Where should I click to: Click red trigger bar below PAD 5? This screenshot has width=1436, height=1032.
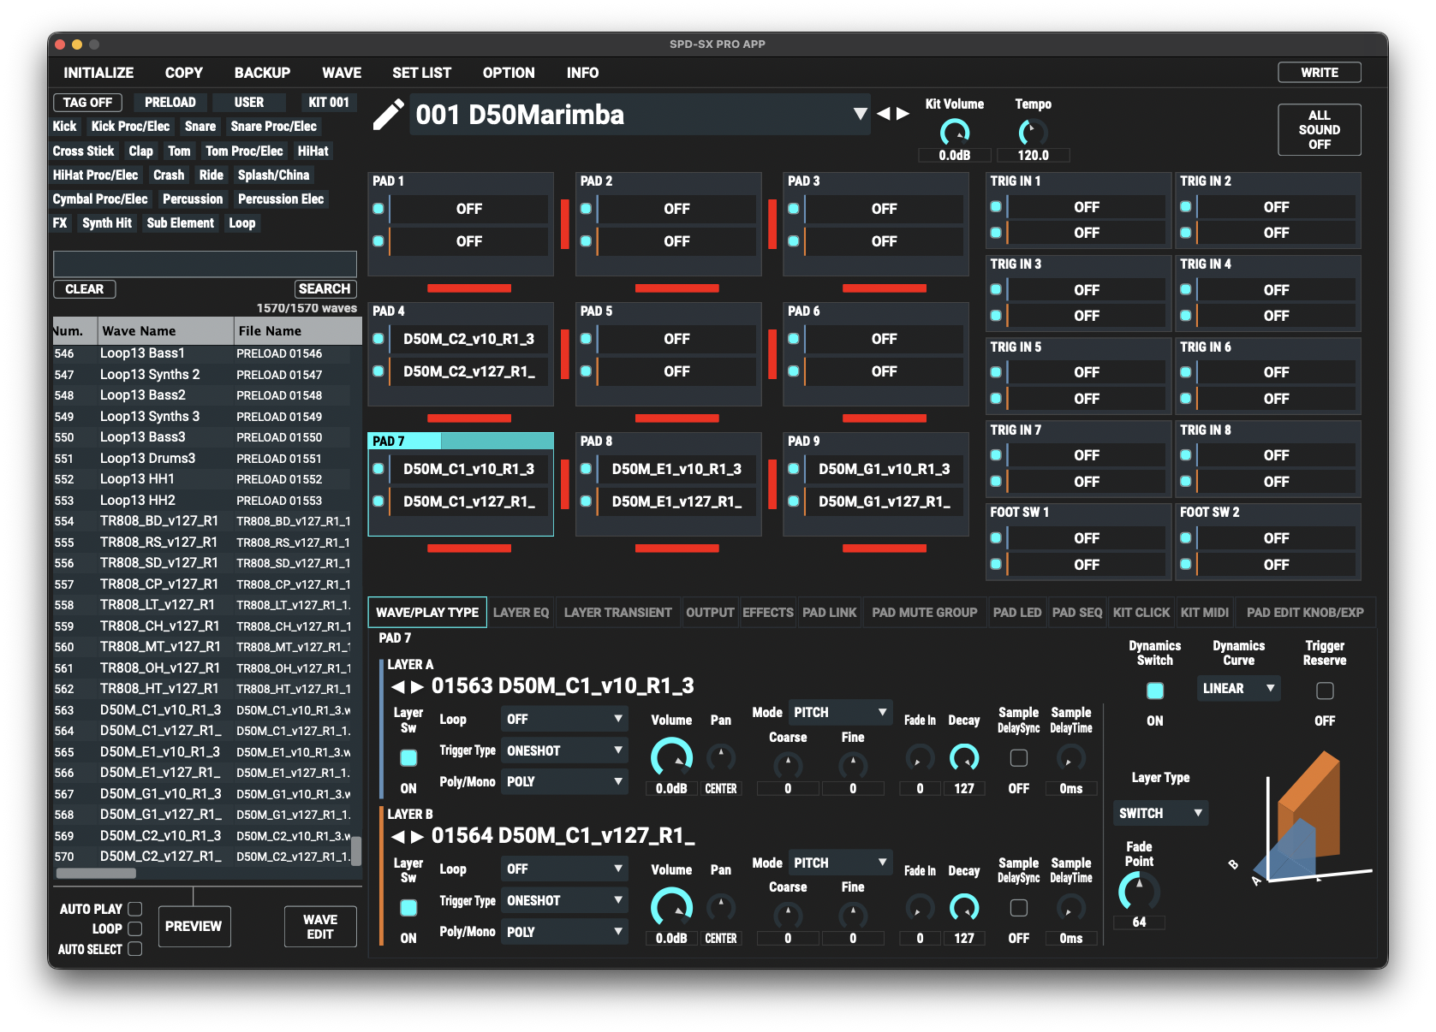[x=676, y=418]
